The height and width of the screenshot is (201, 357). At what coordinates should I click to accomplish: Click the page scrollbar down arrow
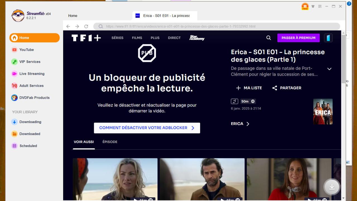343,198
